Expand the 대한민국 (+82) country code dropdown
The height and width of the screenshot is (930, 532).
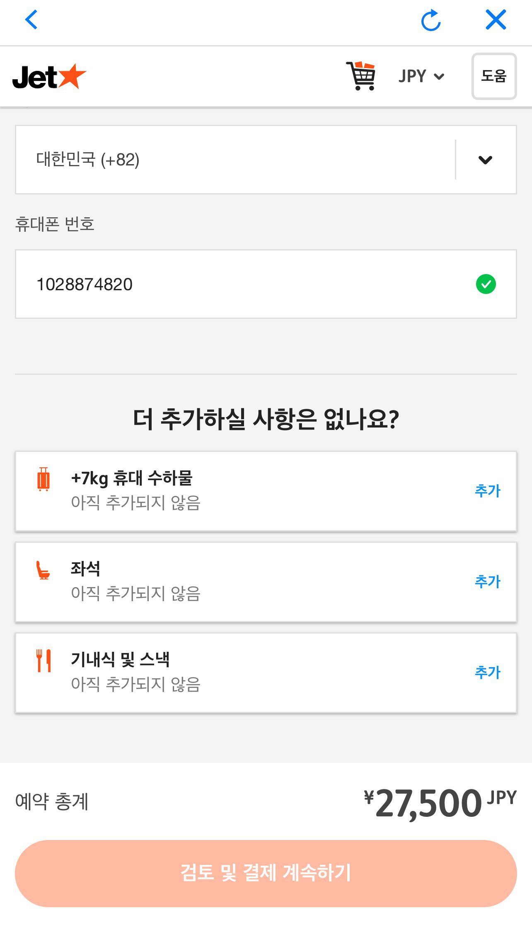pyautogui.click(x=235, y=160)
